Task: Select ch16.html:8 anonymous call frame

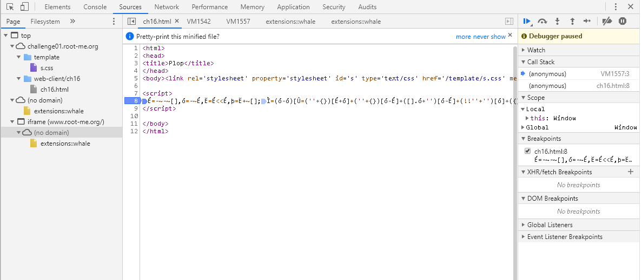Action: pyautogui.click(x=579, y=86)
